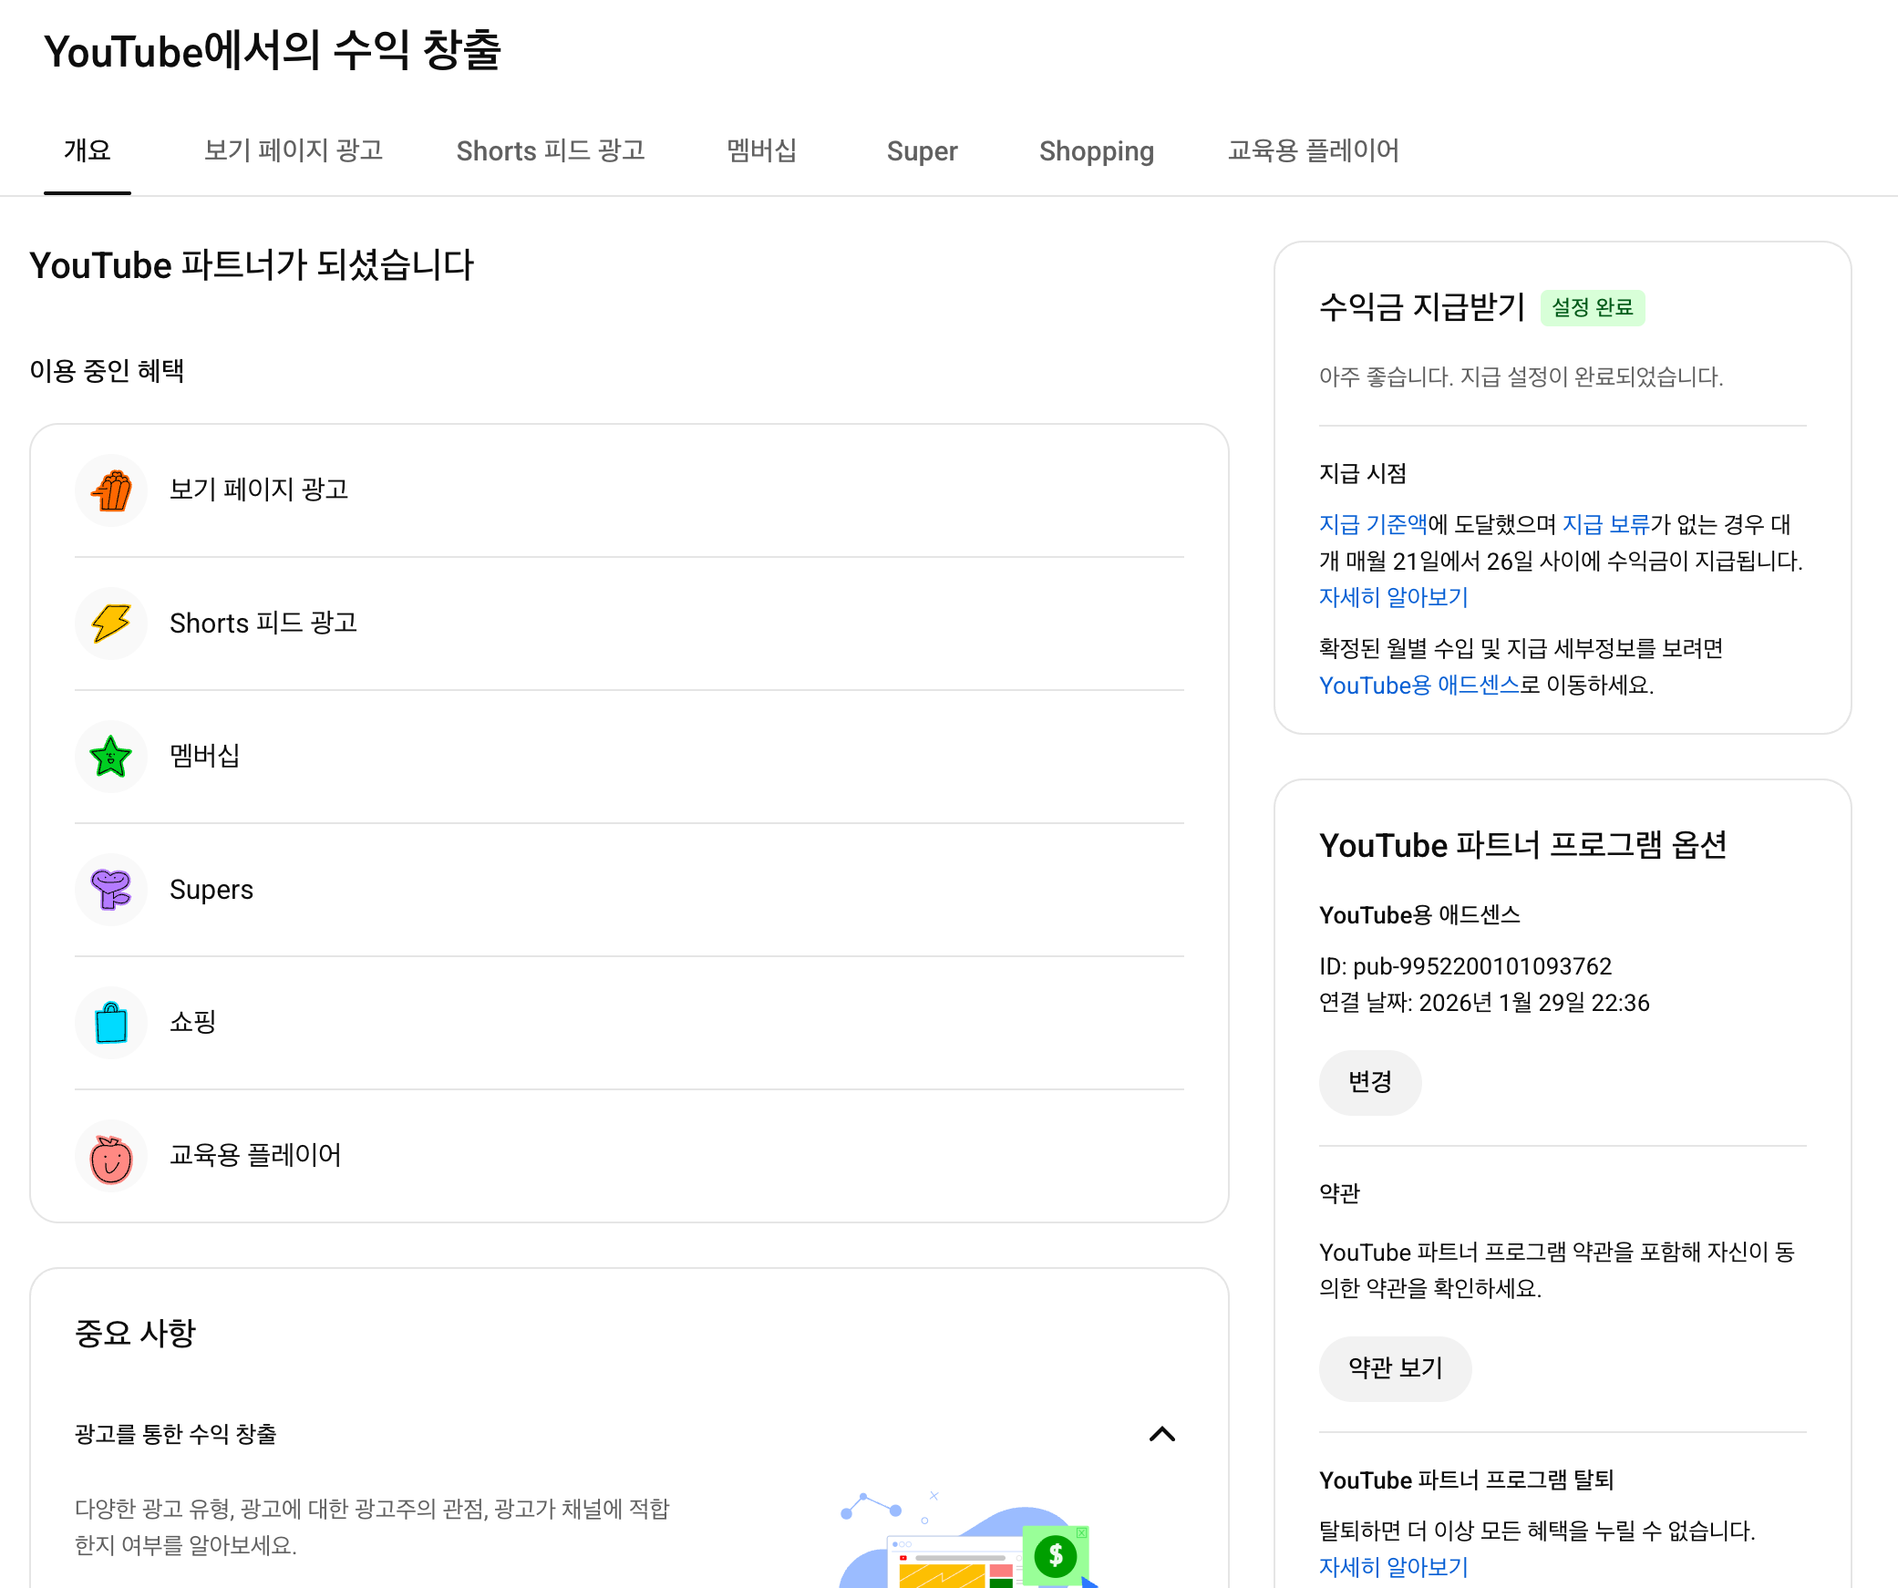Click the lightning bolt Shorts 피드 광고 icon
Screen dimensions: 1898x1588
click(x=111, y=624)
